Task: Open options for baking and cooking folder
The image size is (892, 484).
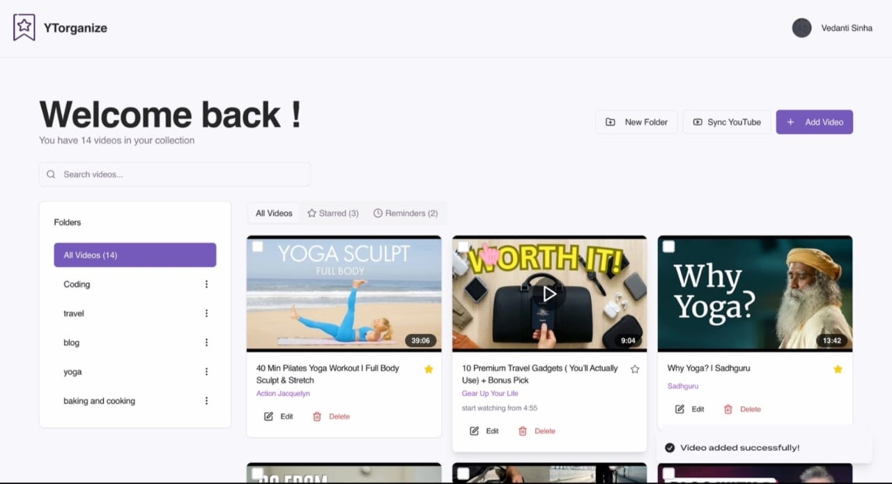Action: coord(206,401)
